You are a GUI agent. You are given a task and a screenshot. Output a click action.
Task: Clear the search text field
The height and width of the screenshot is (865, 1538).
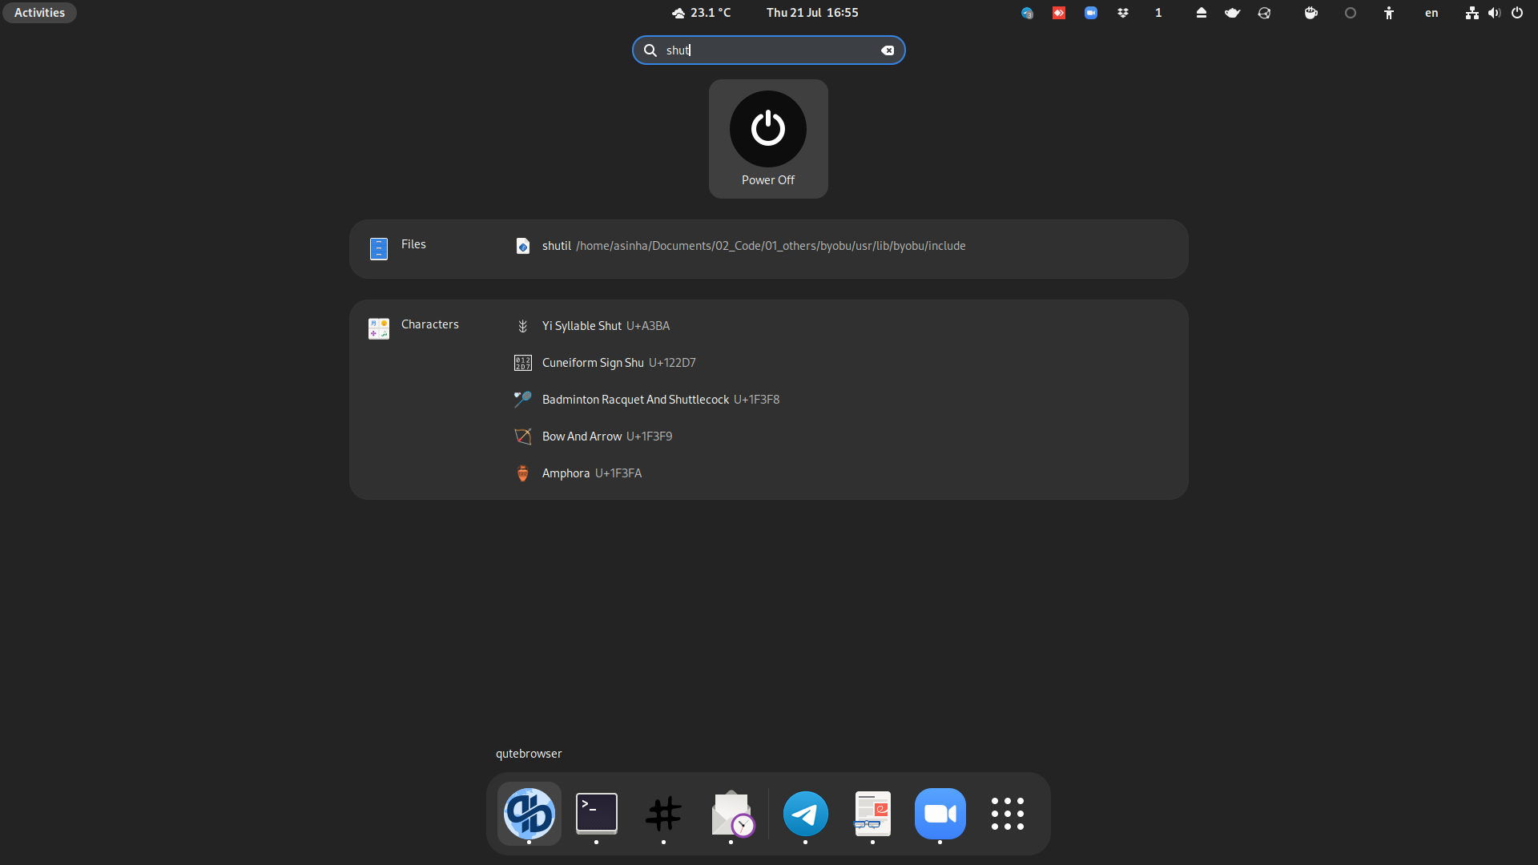[x=888, y=50]
